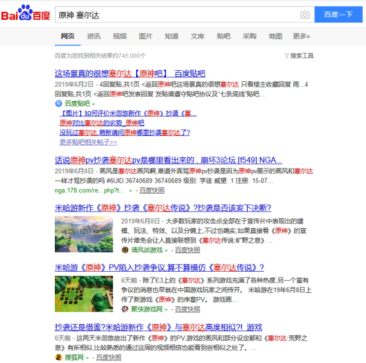The height and width of the screenshot is (363, 366).
Task: Open result 这场景真的很想塞尔达【原神吧】
Action: point(130,73)
